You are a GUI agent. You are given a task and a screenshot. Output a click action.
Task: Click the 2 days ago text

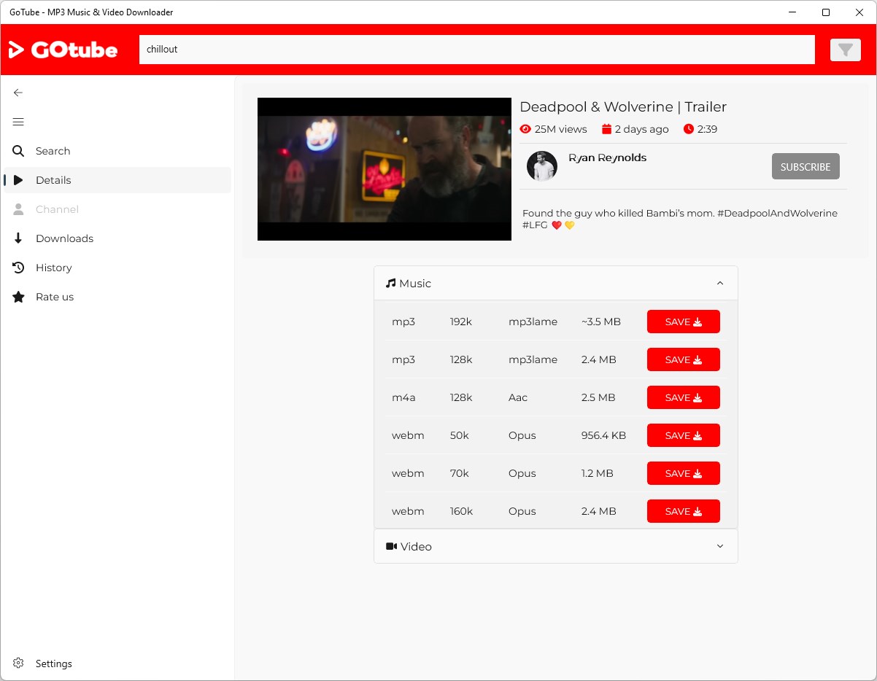click(641, 129)
